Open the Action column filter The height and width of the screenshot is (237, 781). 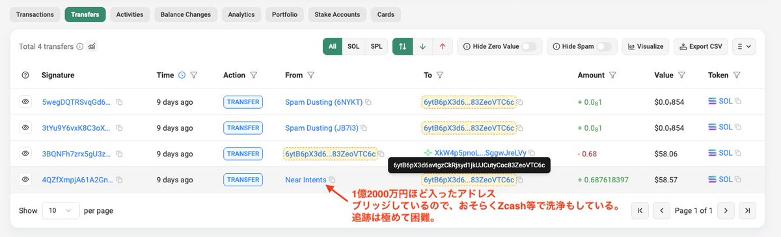[254, 76]
